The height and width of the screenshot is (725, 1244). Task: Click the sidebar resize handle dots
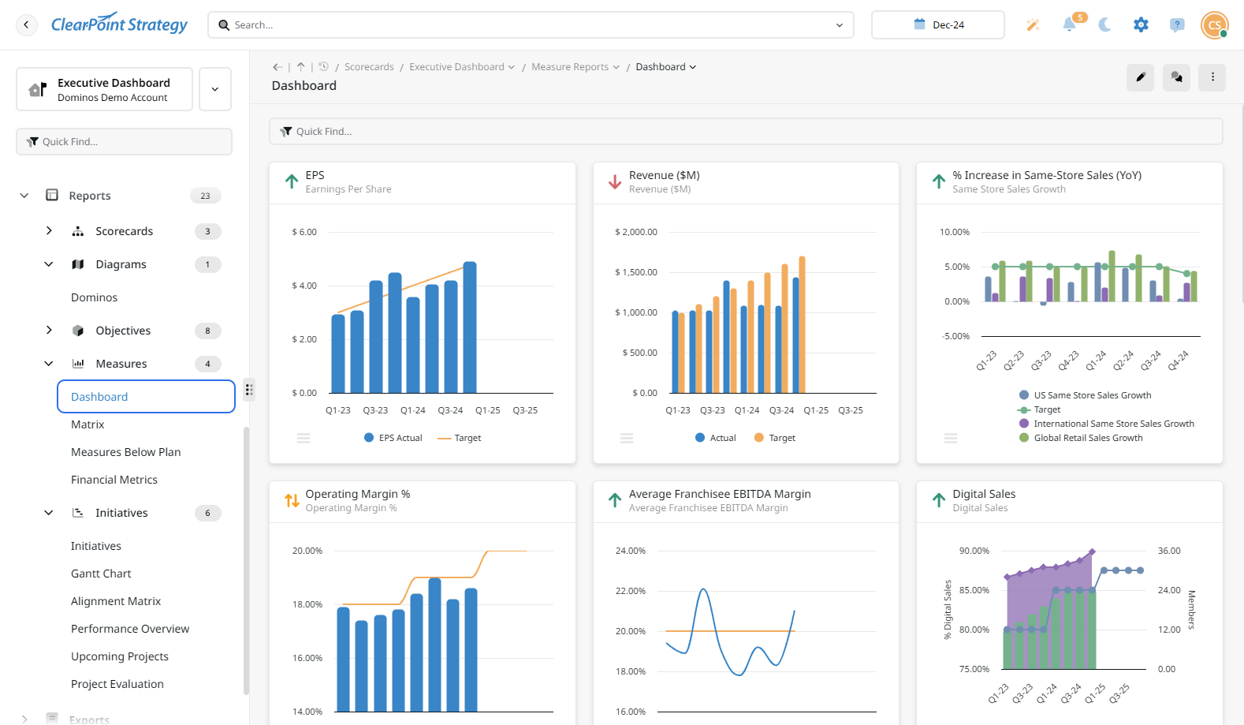tap(249, 390)
